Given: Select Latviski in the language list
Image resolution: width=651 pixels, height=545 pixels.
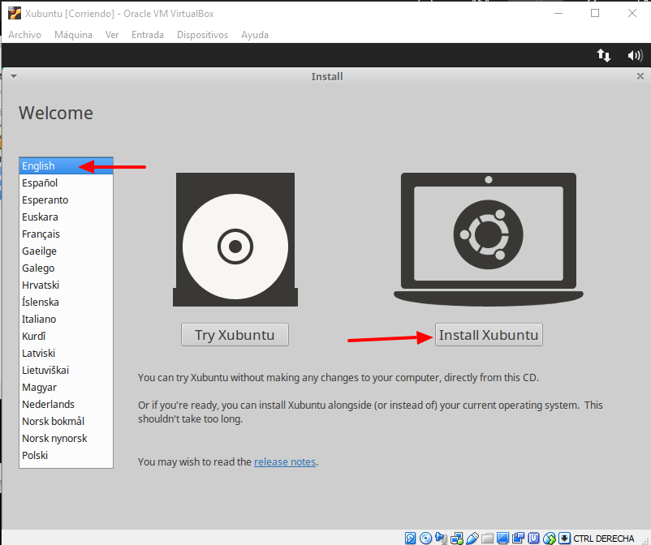Looking at the screenshot, I should tap(66, 353).
